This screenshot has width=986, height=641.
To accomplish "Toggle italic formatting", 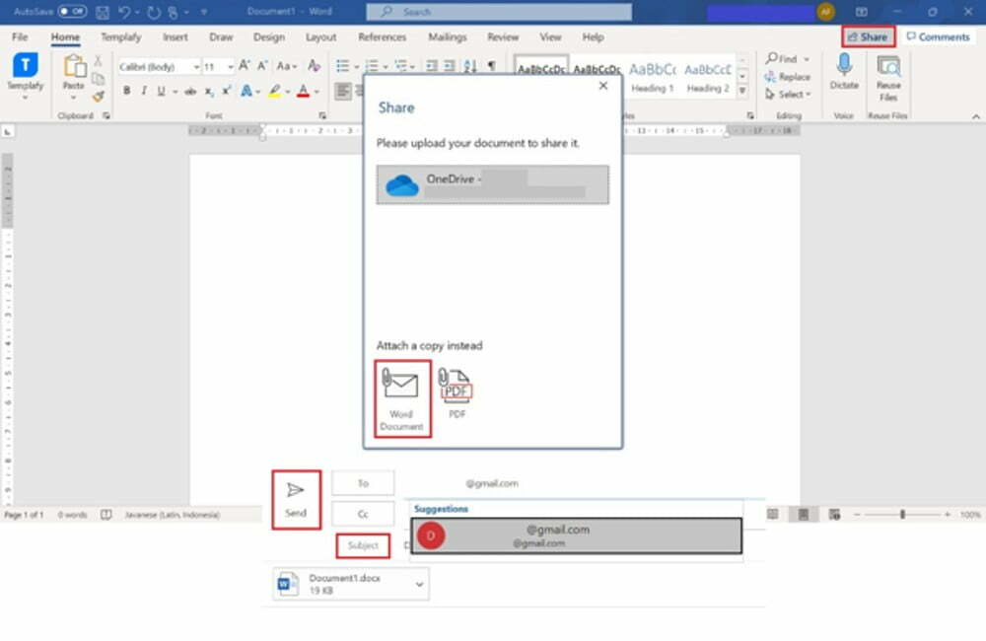I will pos(144,91).
